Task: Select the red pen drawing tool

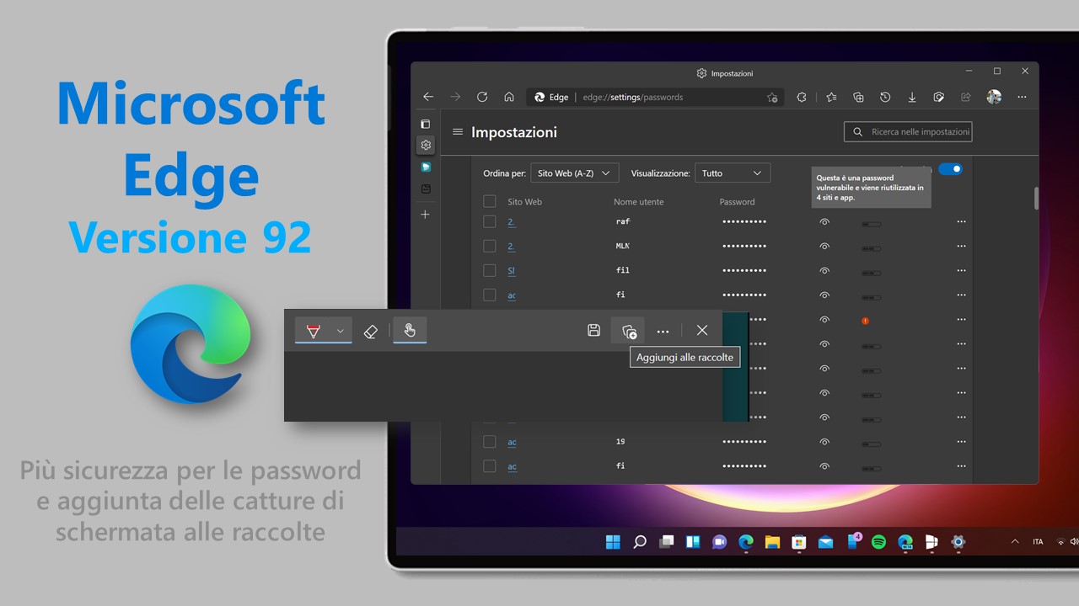Action: [x=314, y=331]
